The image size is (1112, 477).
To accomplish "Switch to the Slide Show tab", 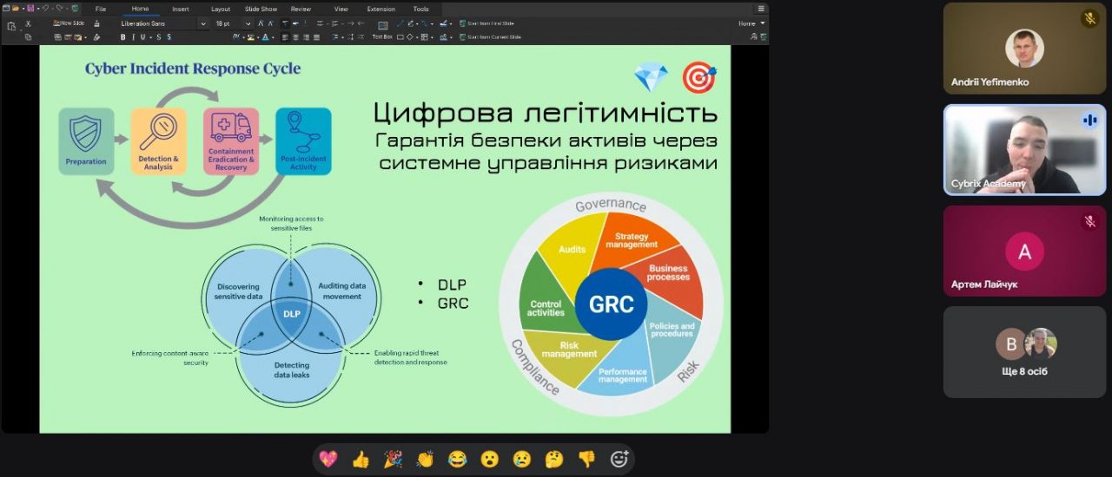I will tap(261, 9).
